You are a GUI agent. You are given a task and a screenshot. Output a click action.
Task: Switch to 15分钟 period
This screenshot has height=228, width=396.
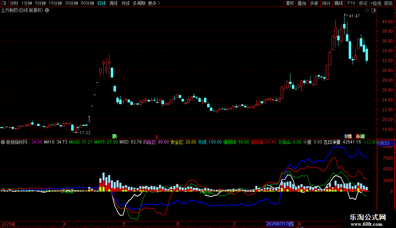(55, 3)
